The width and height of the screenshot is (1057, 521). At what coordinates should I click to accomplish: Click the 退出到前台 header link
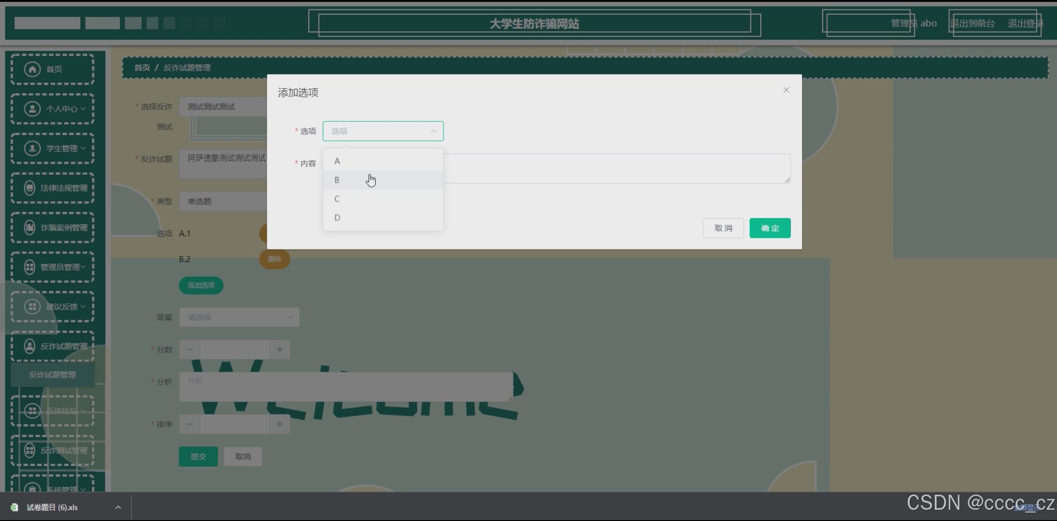point(972,23)
